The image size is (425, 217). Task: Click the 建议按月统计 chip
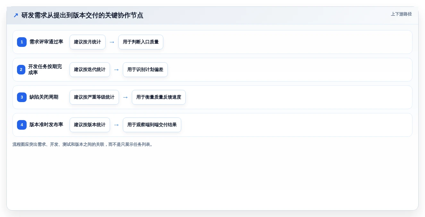point(88,42)
